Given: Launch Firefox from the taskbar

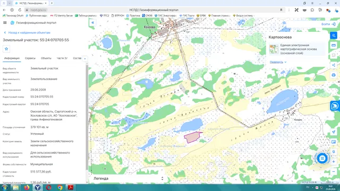Looking at the screenshot, I should (x=27, y=187).
